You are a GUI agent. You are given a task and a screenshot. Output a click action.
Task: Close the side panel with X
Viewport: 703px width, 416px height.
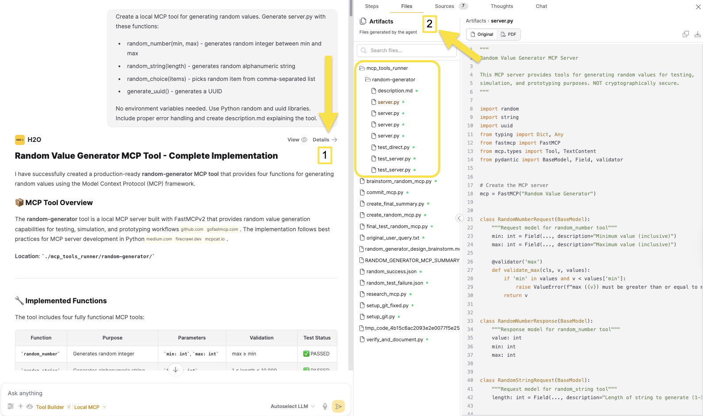pos(698,7)
